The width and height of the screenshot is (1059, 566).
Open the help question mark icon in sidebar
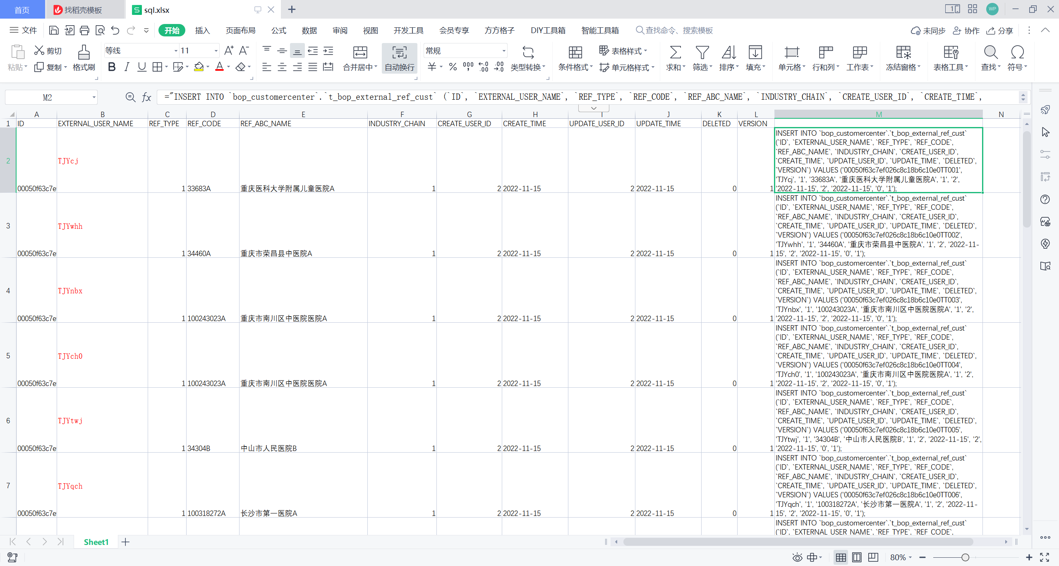pyautogui.click(x=1045, y=199)
